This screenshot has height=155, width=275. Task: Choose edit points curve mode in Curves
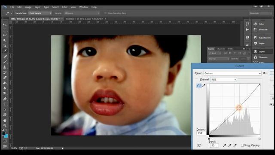point(199,86)
